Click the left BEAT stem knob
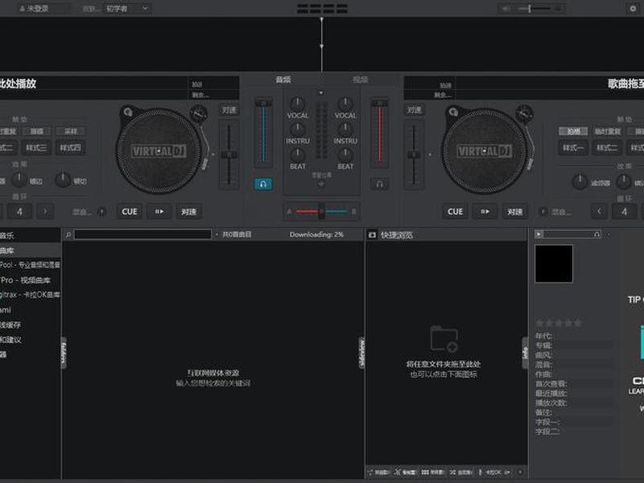This screenshot has height=483, width=644. tap(297, 155)
